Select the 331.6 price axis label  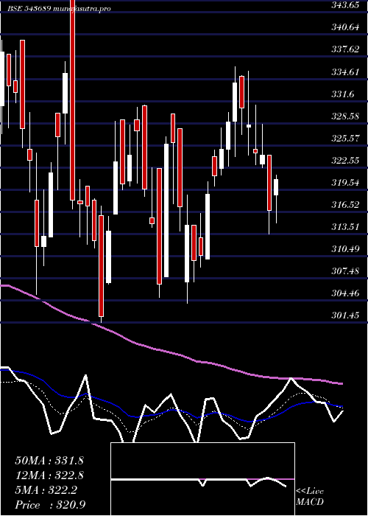click(343, 94)
